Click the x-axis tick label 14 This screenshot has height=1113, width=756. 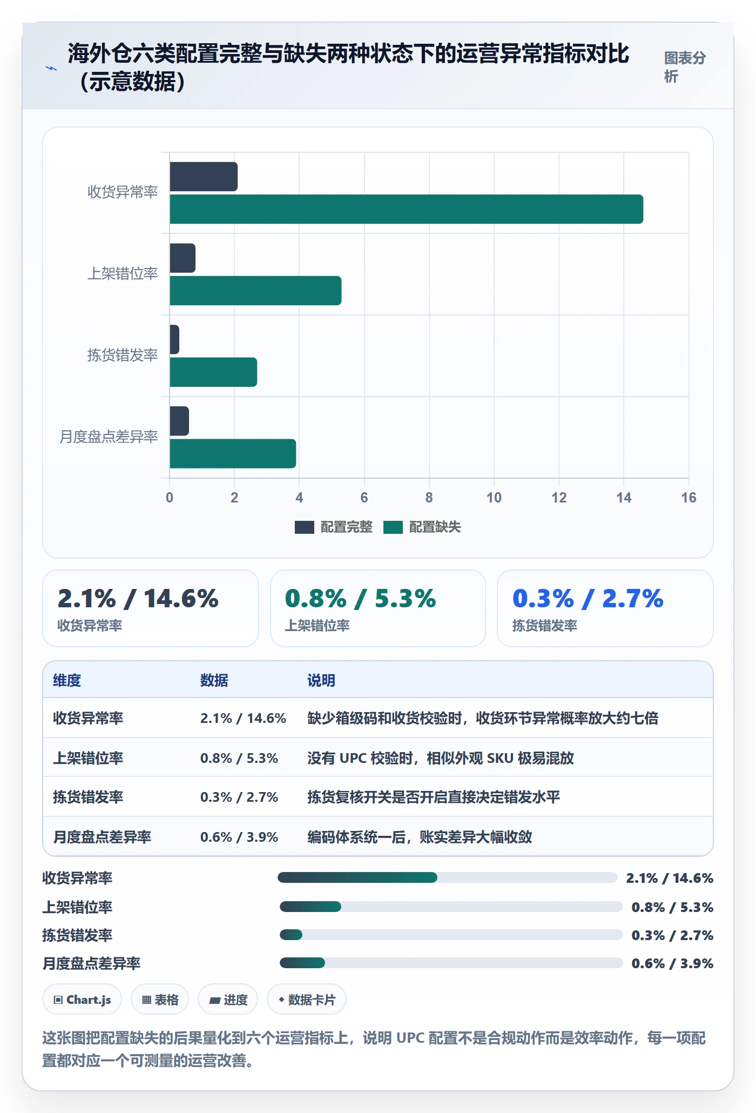tap(624, 498)
